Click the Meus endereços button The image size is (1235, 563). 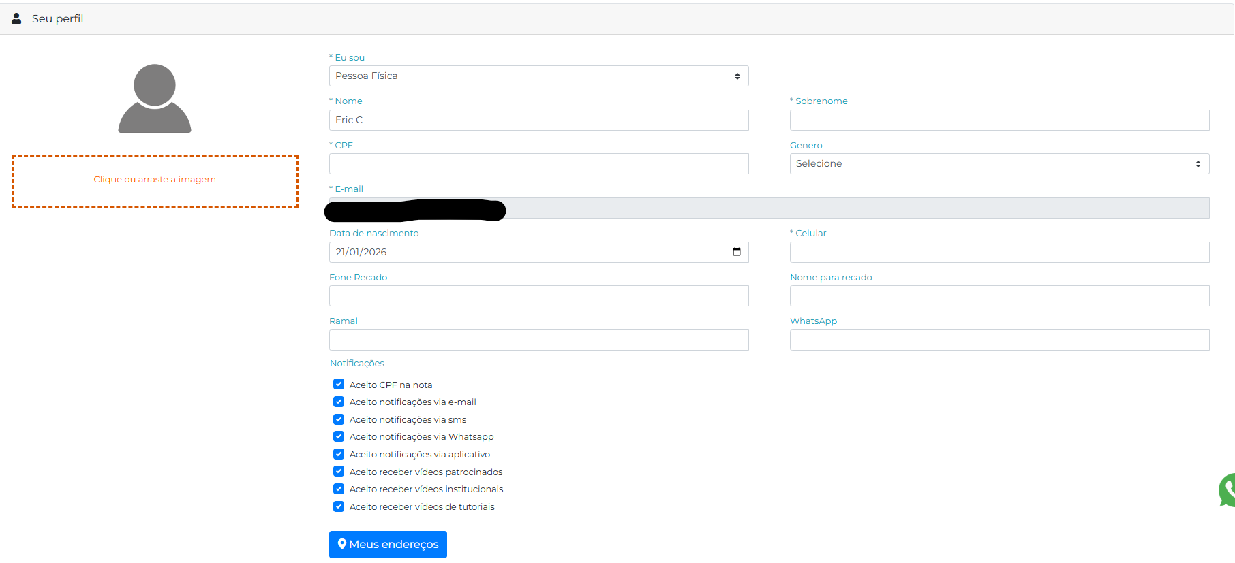tap(388, 544)
